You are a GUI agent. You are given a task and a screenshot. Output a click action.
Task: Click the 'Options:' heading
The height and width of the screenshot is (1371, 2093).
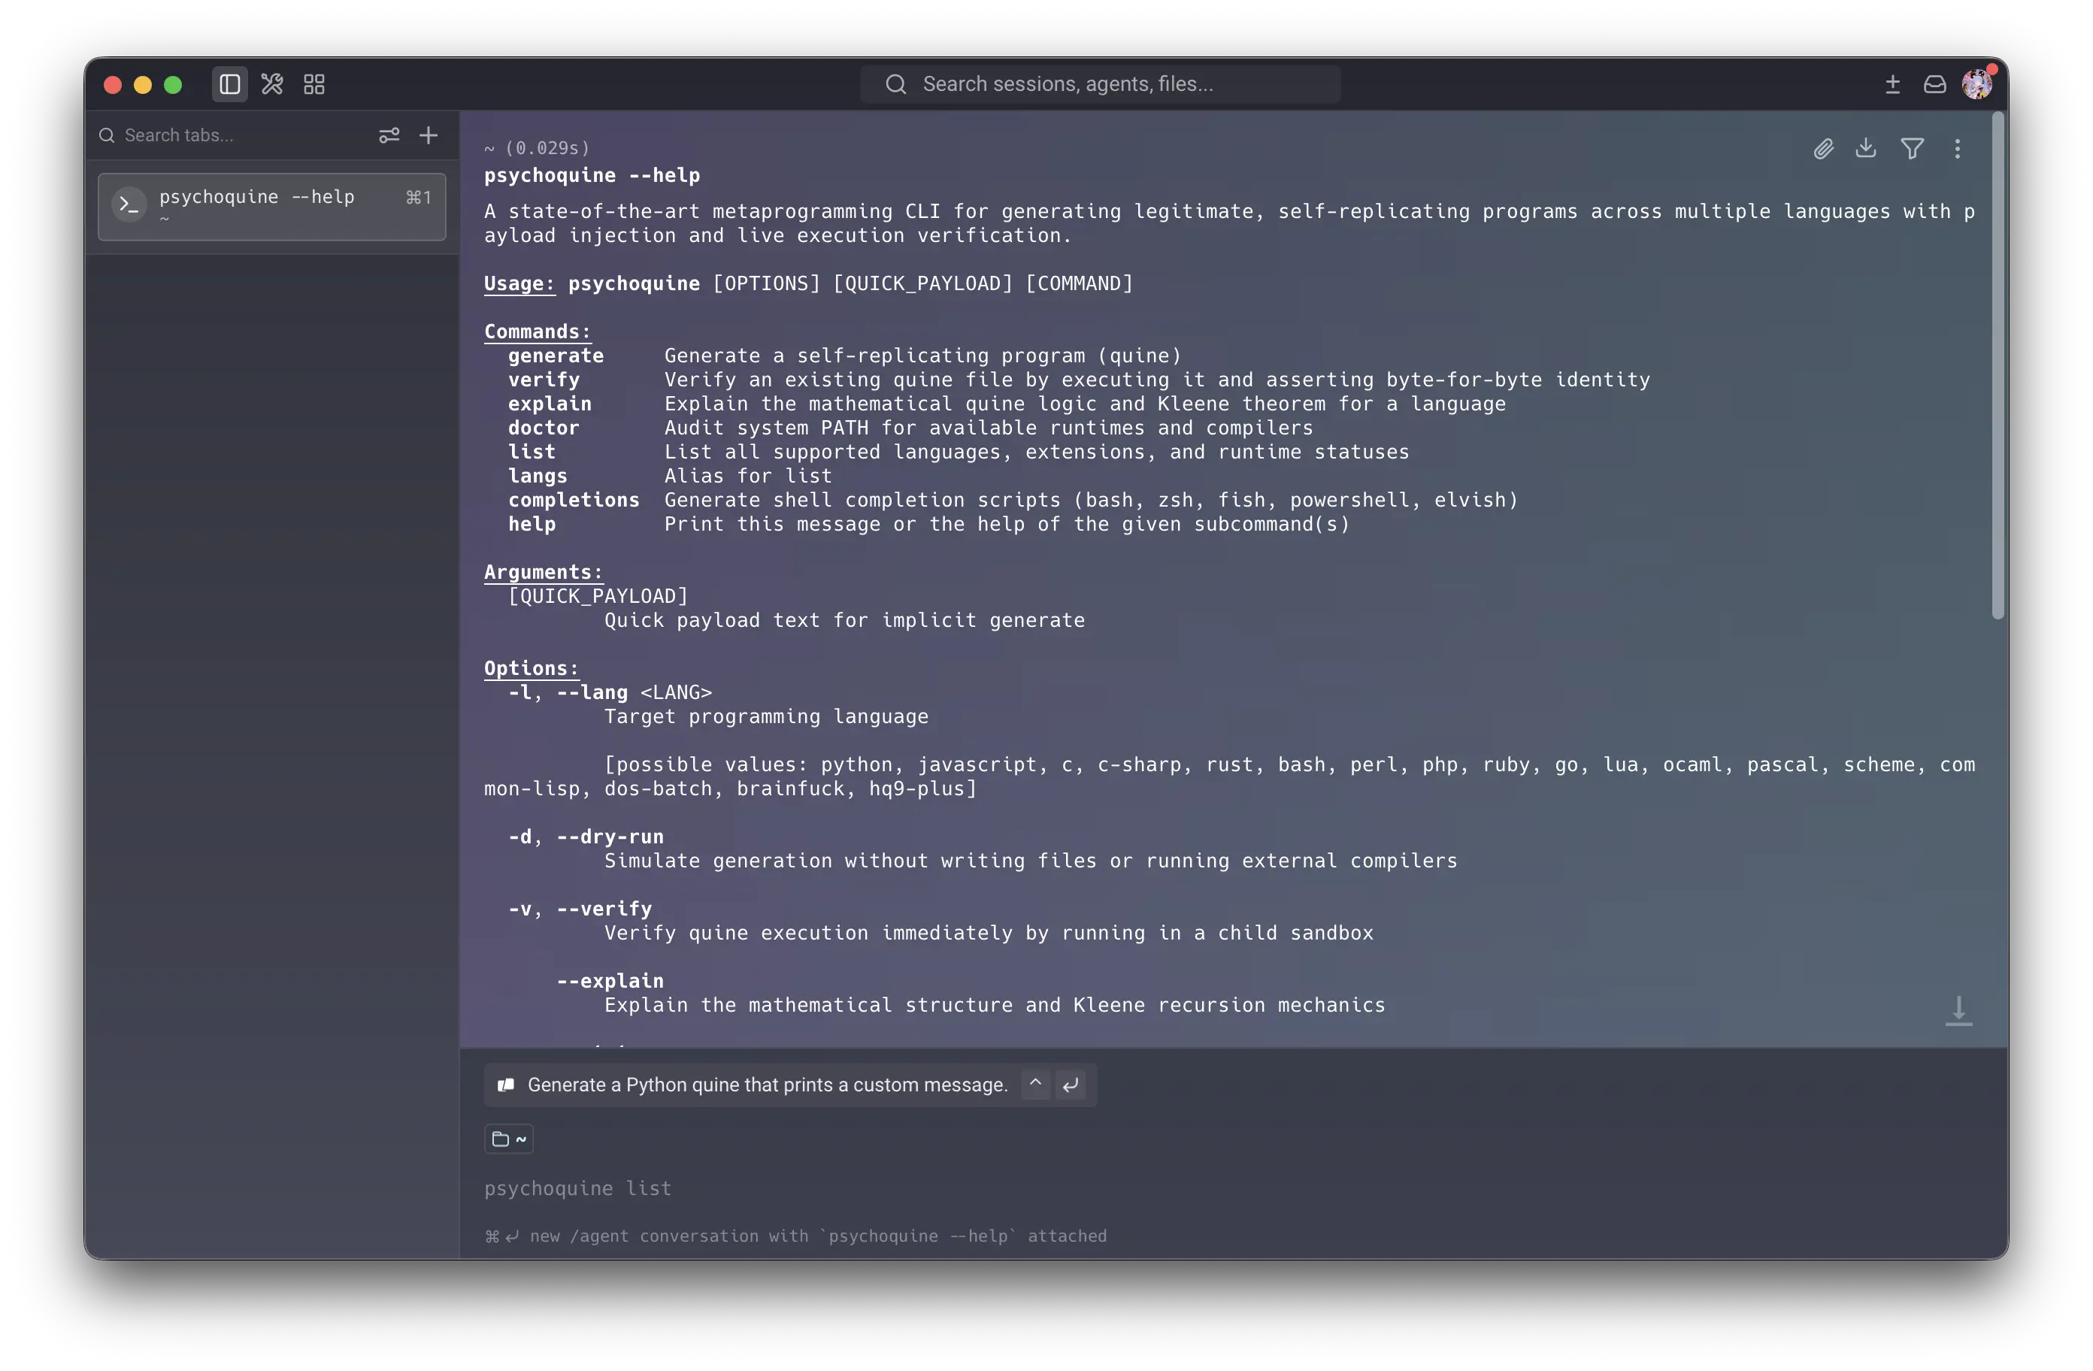[x=532, y=668]
